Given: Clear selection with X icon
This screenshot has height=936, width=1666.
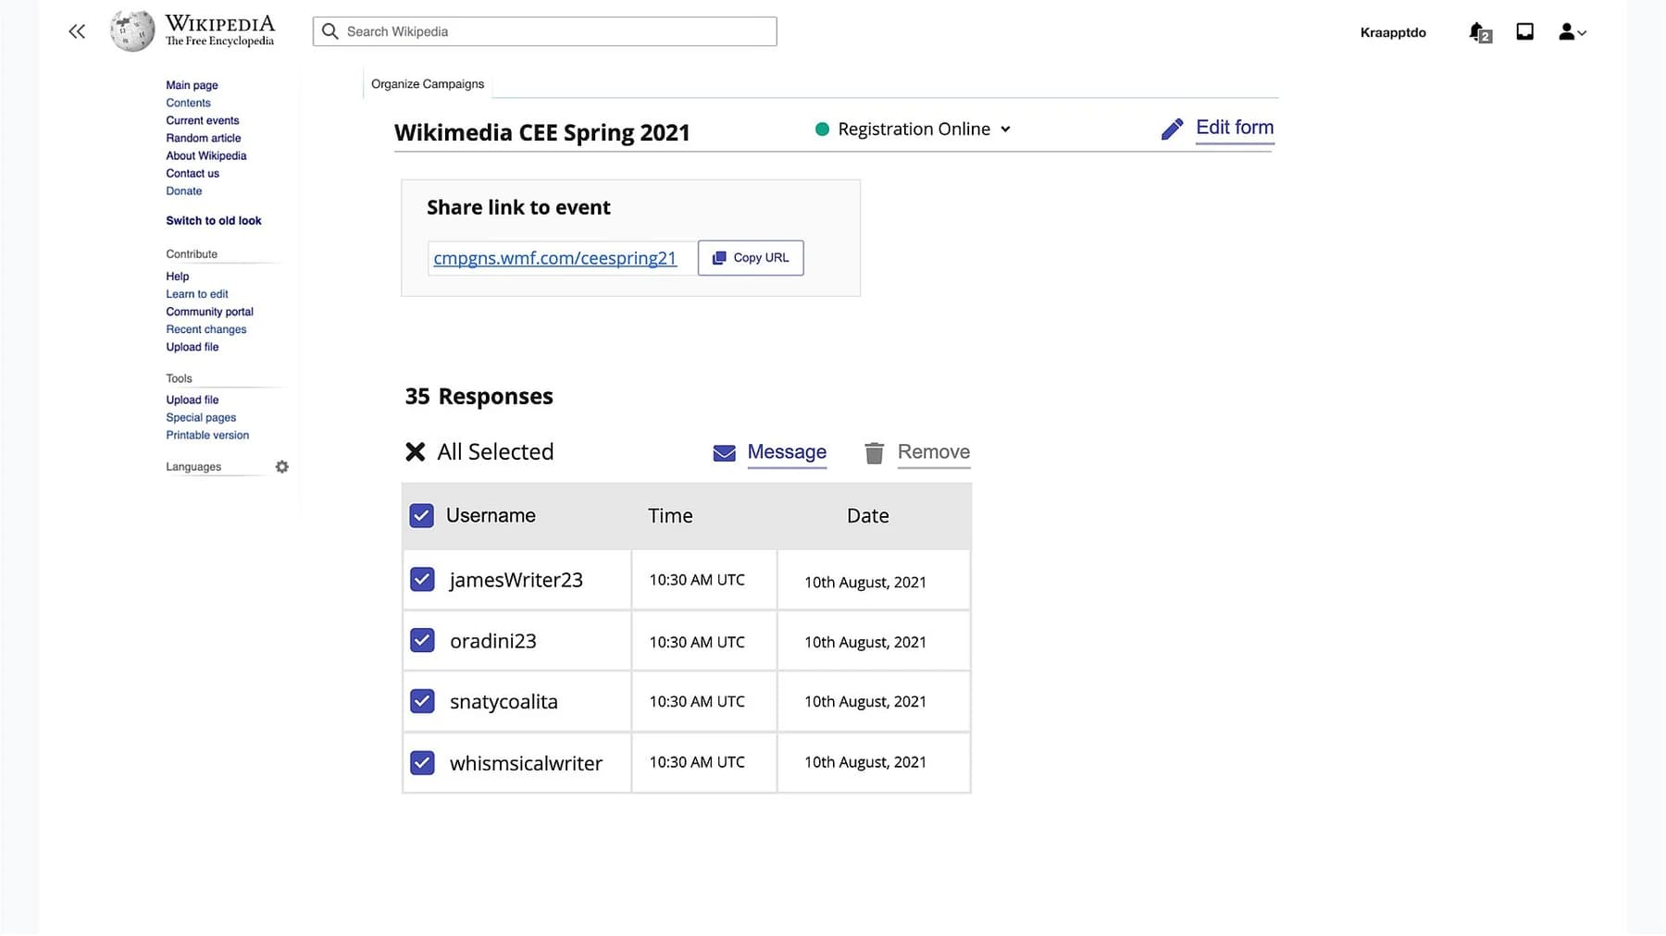Looking at the screenshot, I should (416, 451).
